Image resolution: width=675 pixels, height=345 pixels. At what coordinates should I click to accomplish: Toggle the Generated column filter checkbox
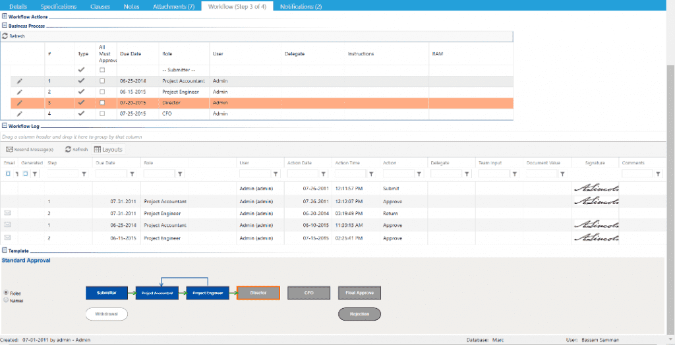click(x=26, y=173)
